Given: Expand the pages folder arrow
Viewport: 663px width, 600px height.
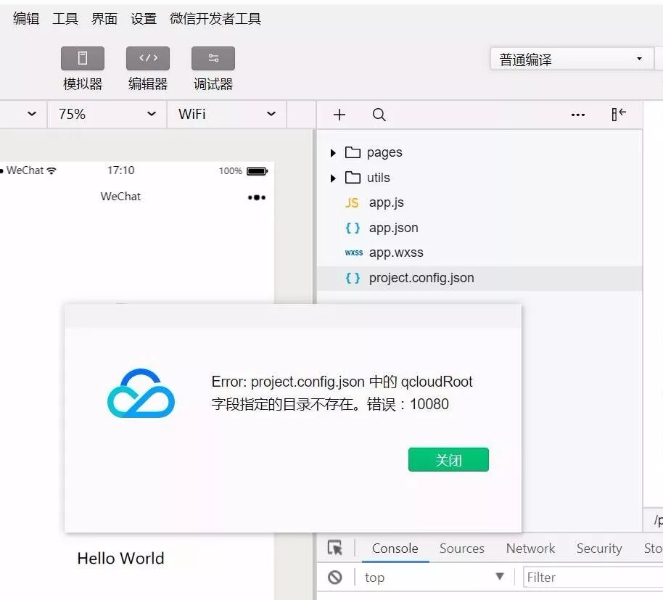Looking at the screenshot, I should [333, 152].
